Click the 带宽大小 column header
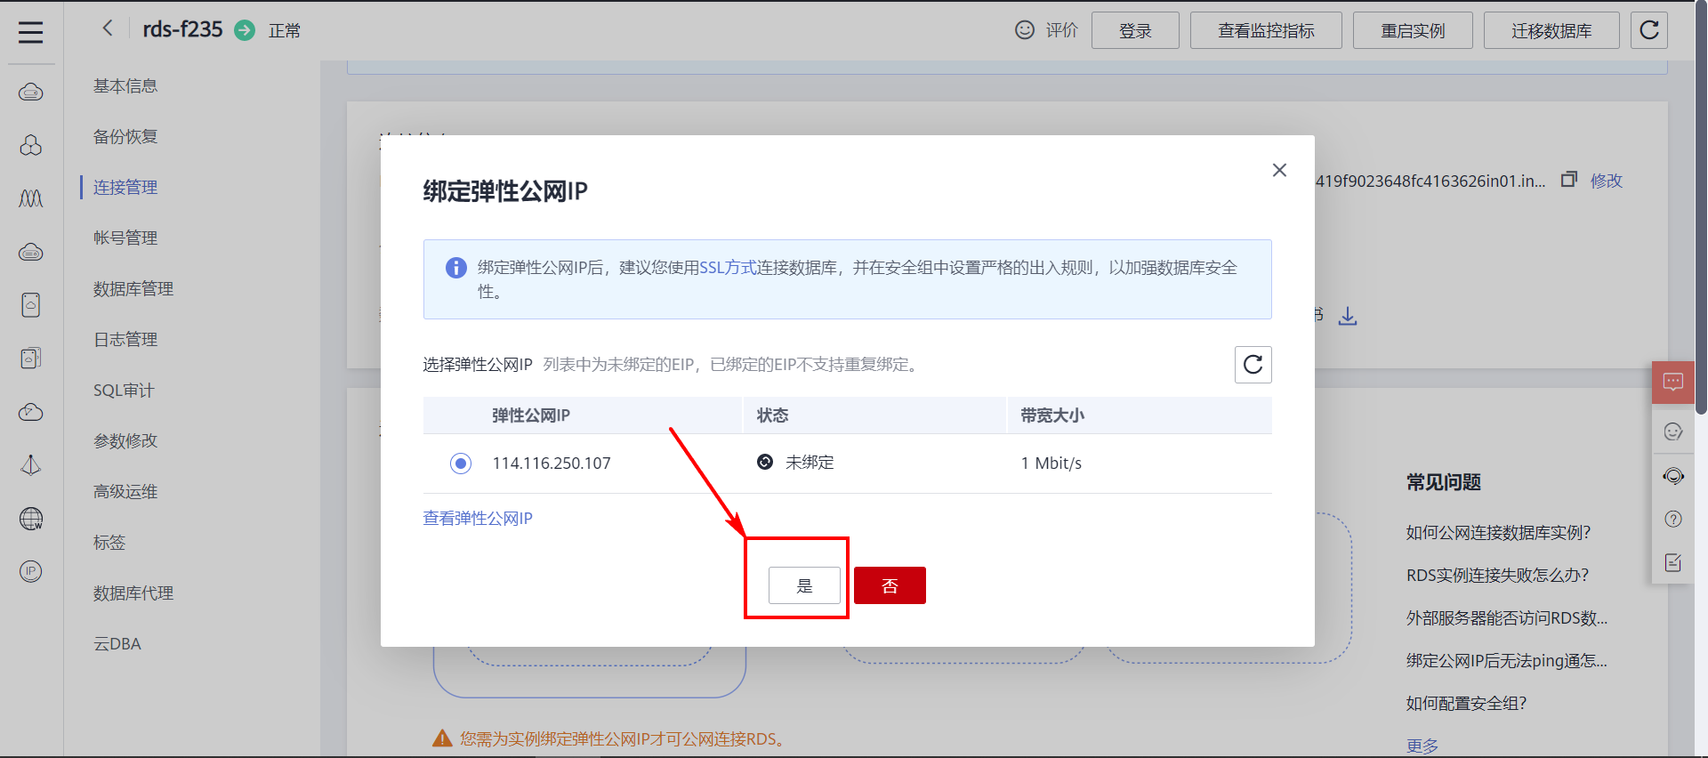 pyautogui.click(x=1052, y=415)
